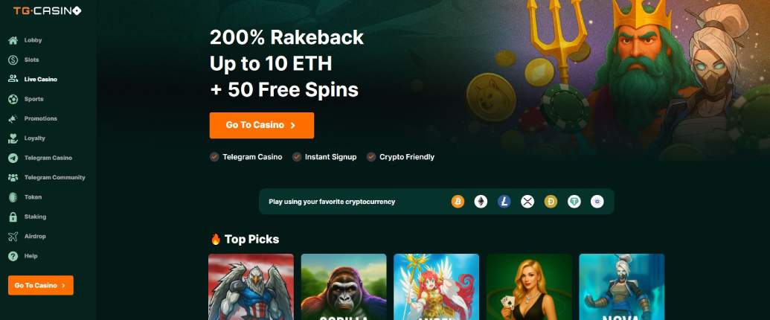Click the Bitcoin cryptocurrency icon
This screenshot has height=320, width=770.
(x=458, y=202)
